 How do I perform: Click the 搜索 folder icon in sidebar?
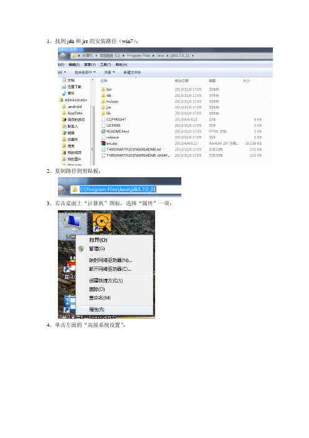pos(64,146)
